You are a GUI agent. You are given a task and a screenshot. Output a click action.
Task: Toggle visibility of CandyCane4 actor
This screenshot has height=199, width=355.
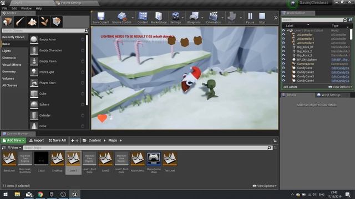283,81
